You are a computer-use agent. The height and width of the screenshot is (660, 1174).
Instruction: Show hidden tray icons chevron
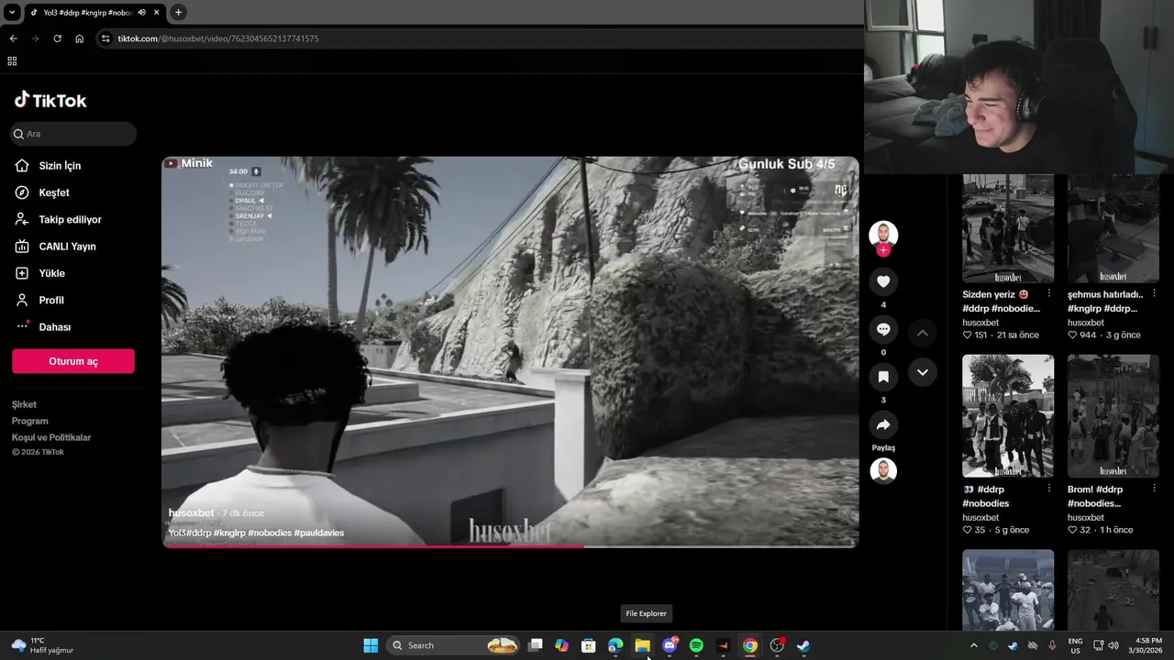974,645
